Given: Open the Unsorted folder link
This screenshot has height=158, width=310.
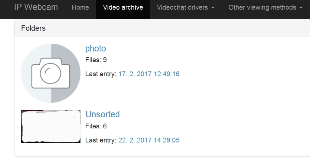Looking at the screenshot, I should pos(103,114).
